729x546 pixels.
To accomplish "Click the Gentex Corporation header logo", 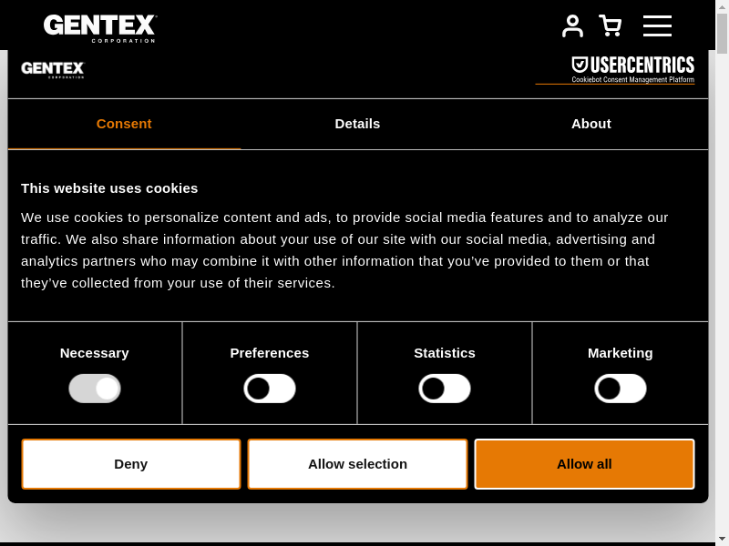I will click(100, 27).
